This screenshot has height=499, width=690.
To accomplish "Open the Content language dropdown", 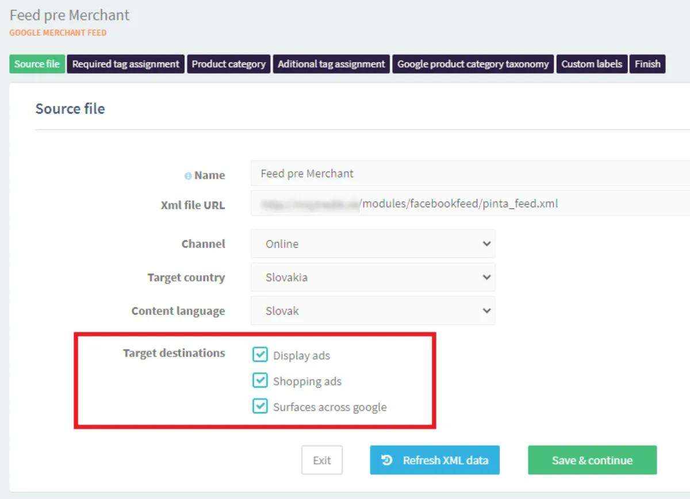I will click(373, 311).
